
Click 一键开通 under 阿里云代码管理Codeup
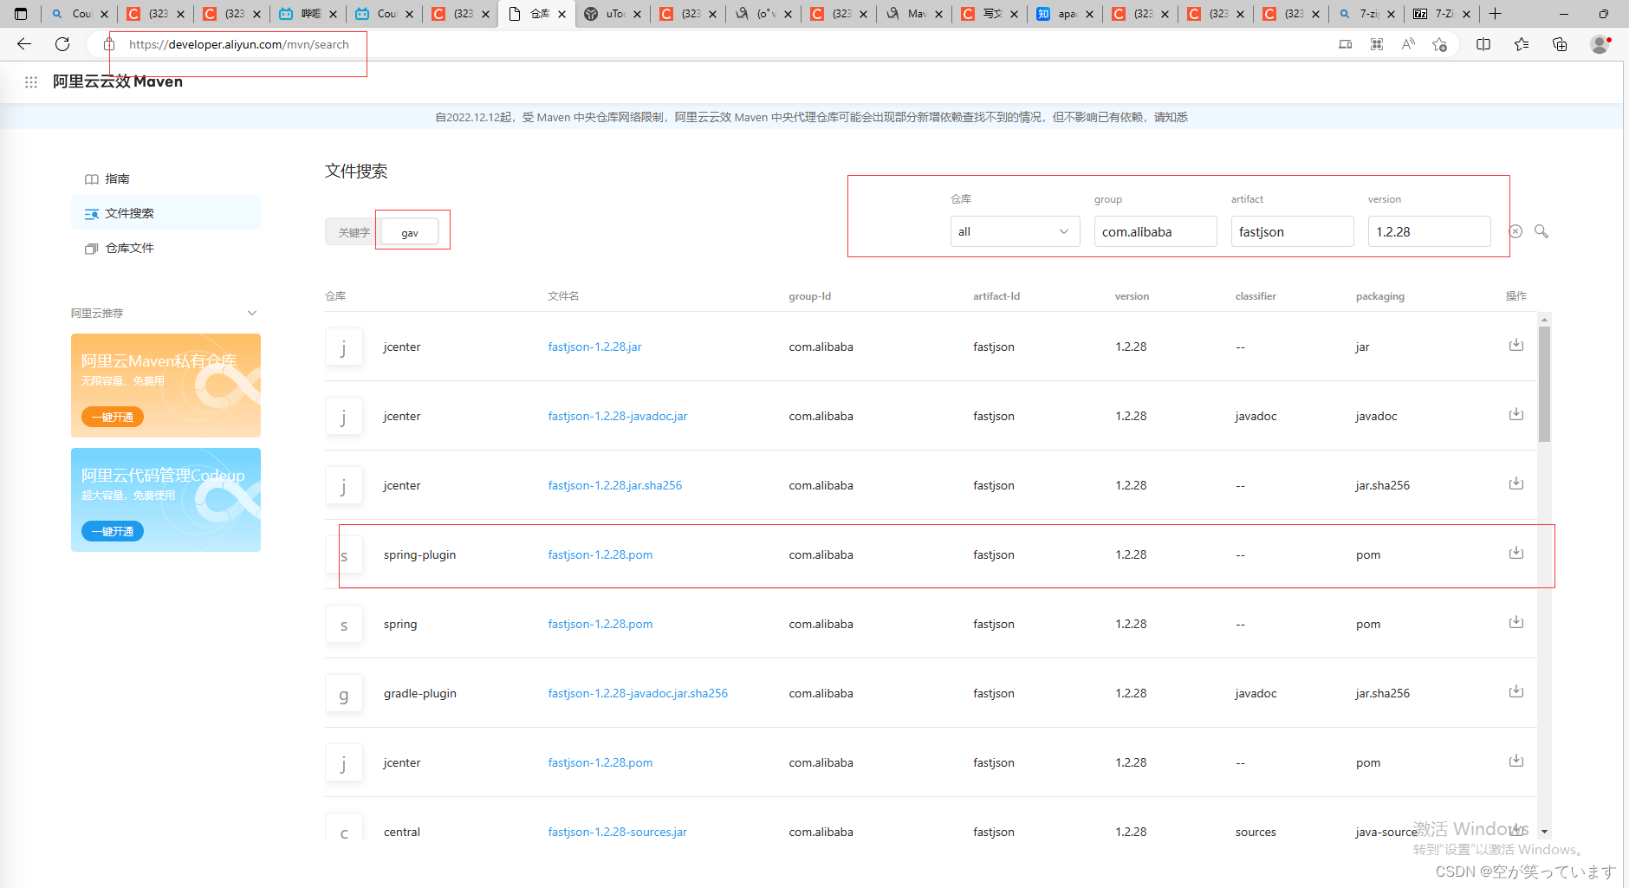112,531
